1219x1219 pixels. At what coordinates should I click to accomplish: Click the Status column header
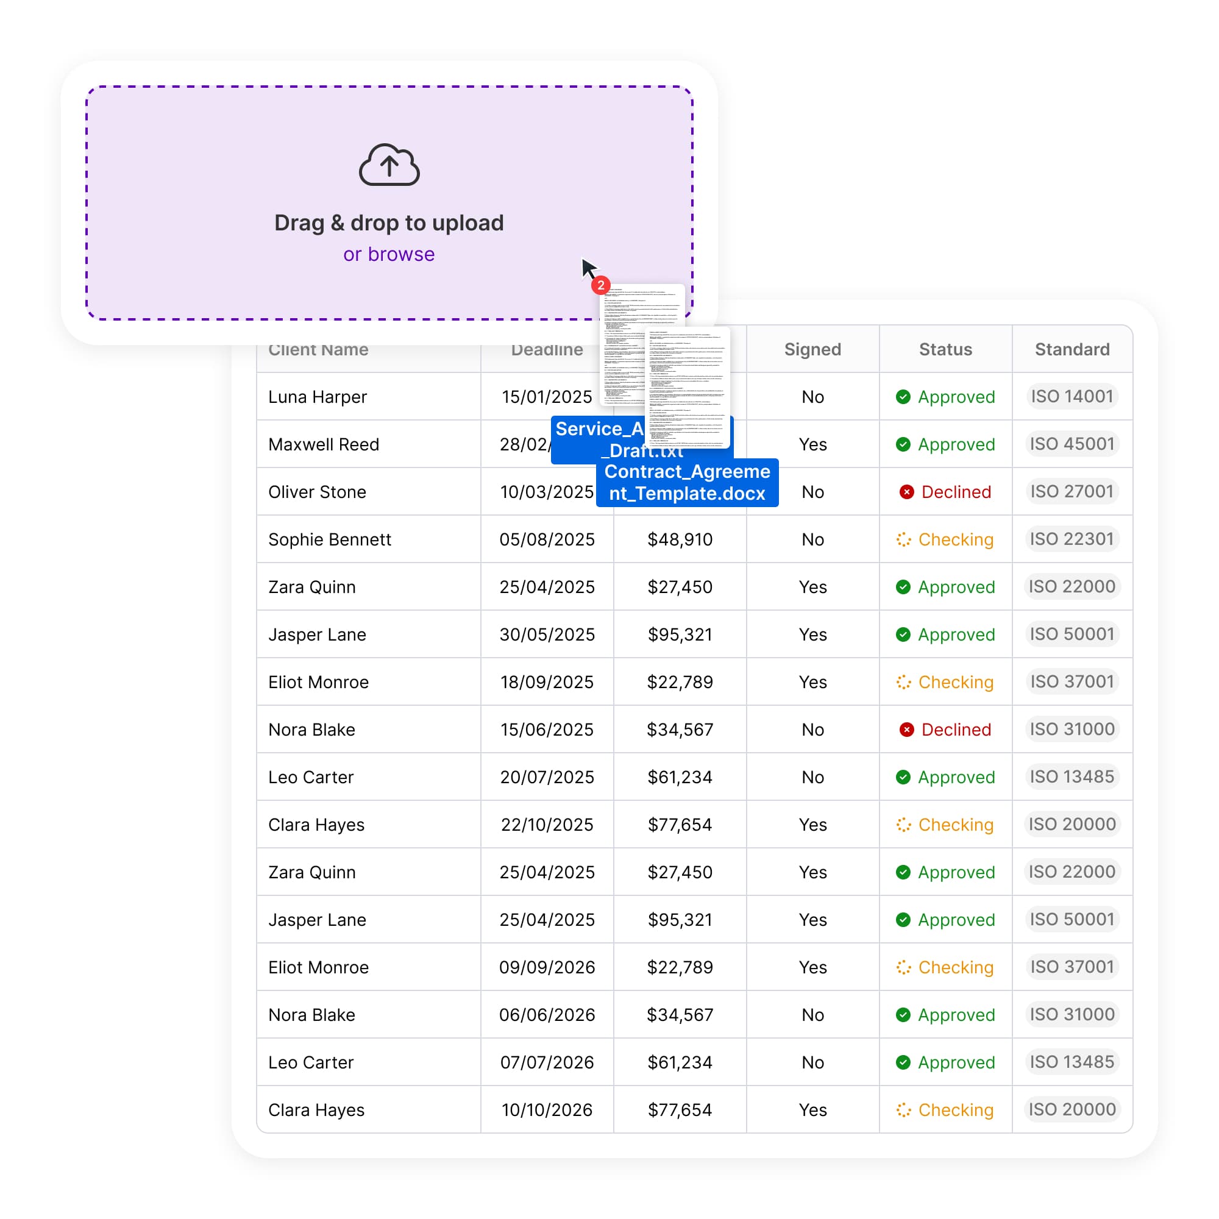pos(945,349)
